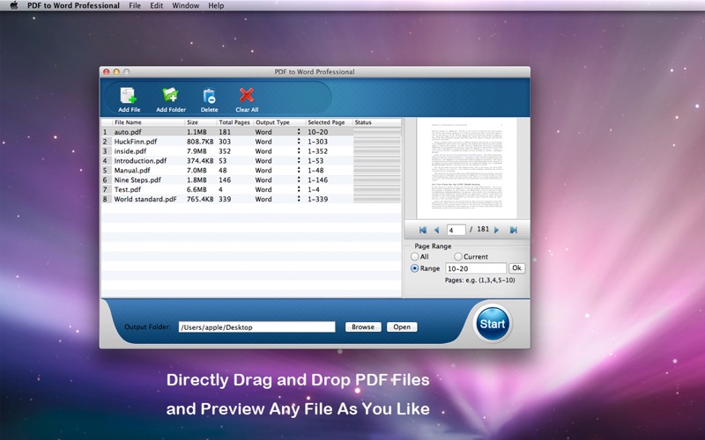The width and height of the screenshot is (705, 440).
Task: Open output type dropdown for inside.pdf
Action: pos(299,150)
